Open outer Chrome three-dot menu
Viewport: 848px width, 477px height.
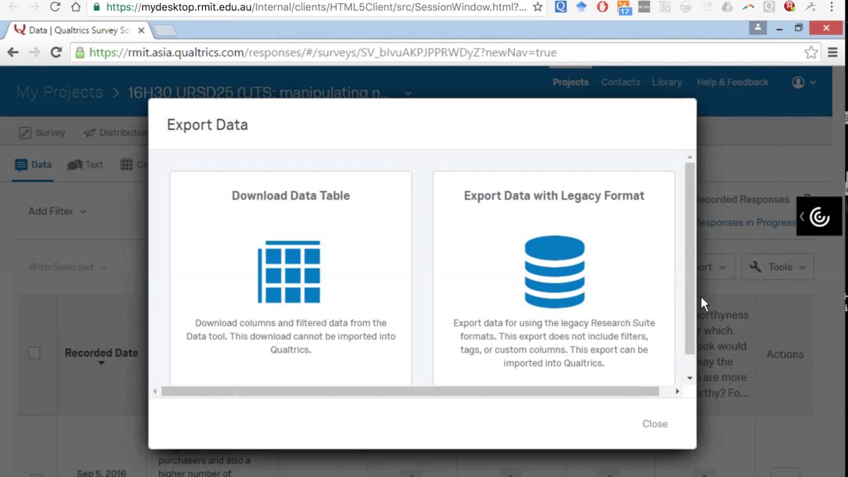click(831, 7)
